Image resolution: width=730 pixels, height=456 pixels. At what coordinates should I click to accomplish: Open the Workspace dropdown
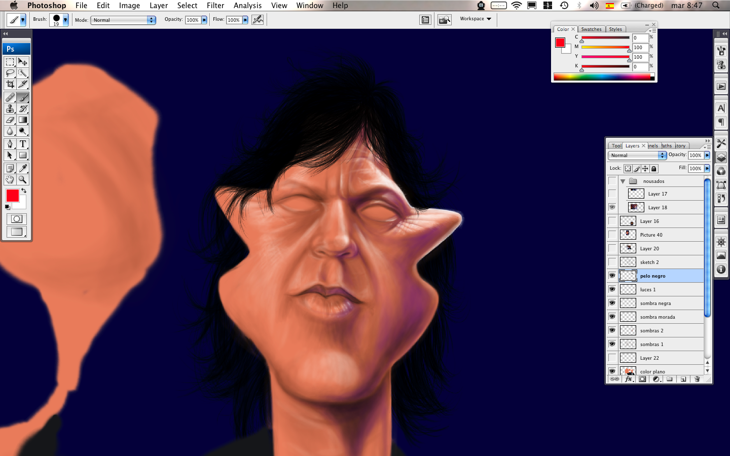coord(476,19)
